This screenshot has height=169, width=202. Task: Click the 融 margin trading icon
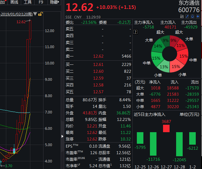182,17
